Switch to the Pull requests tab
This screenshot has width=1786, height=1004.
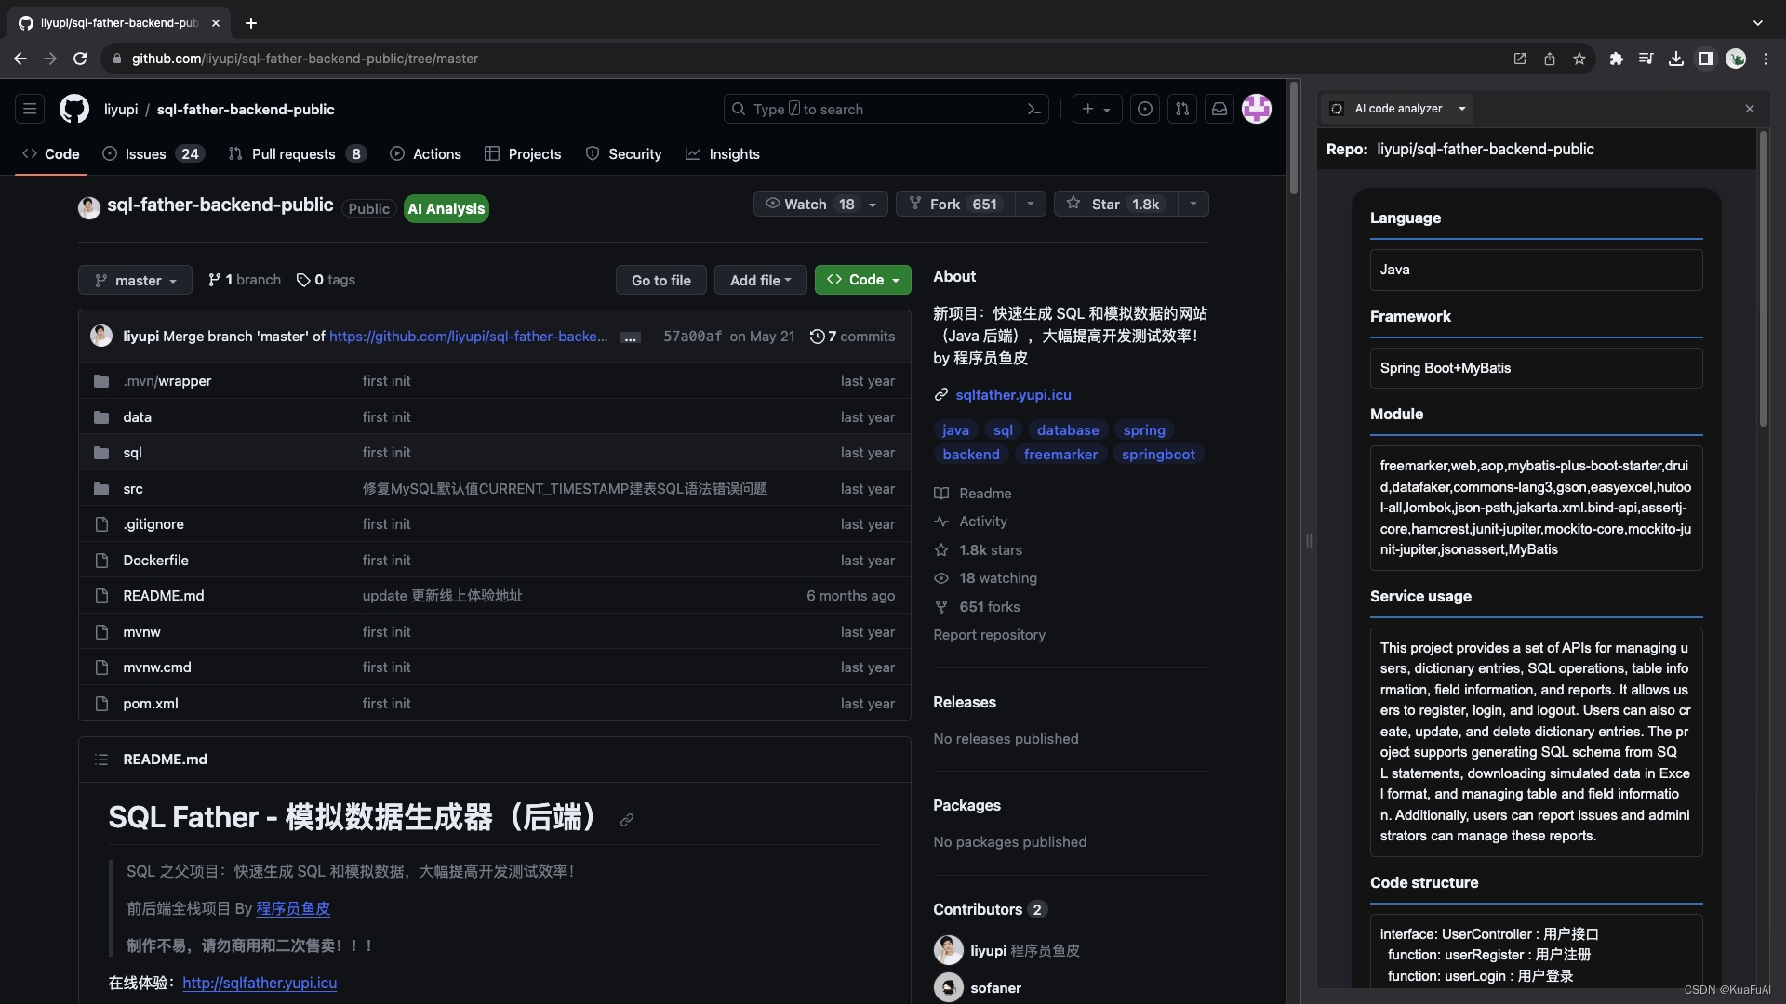(293, 154)
